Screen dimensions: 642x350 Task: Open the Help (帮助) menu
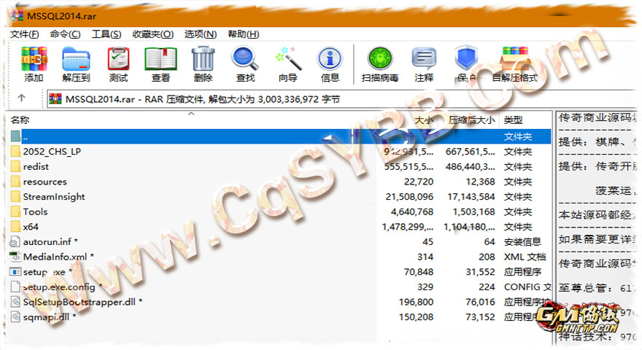(244, 34)
